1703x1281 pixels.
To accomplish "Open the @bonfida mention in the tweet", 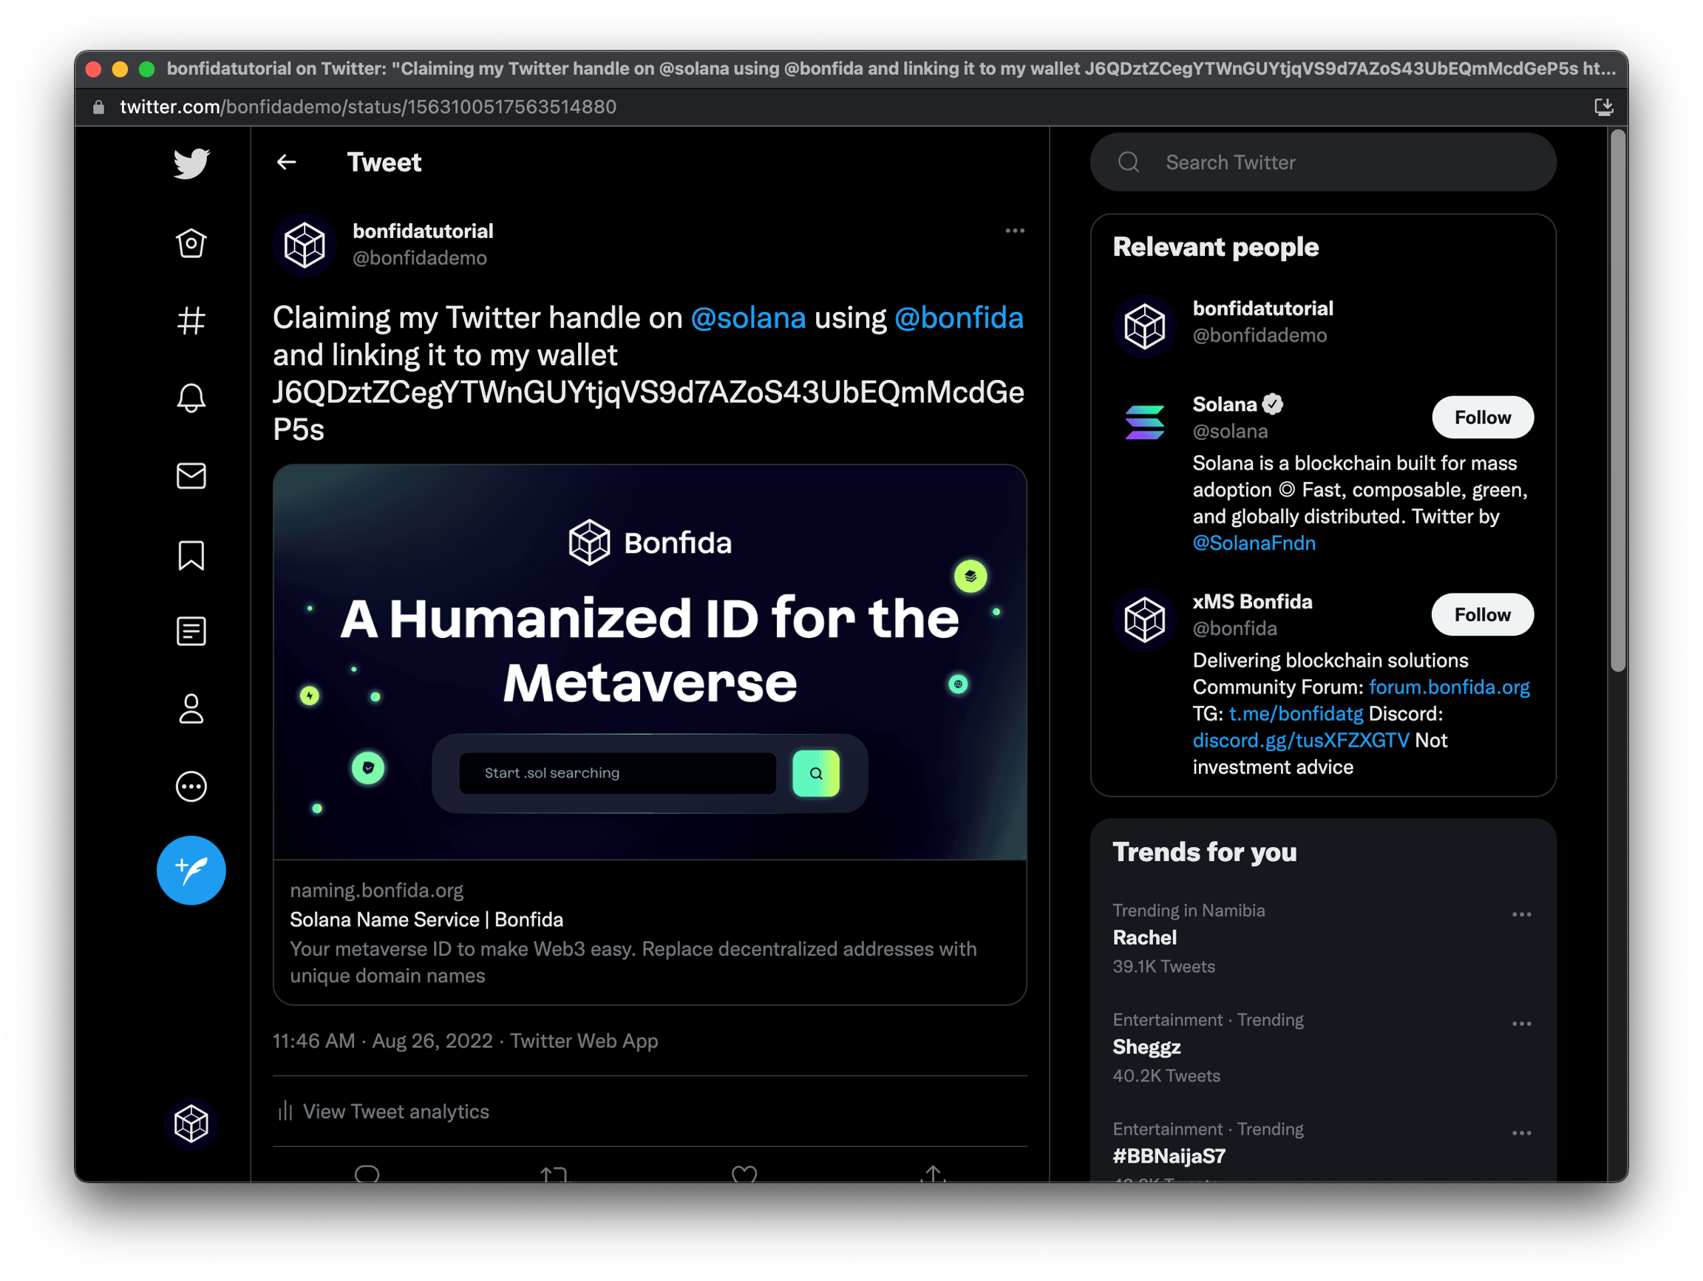I will 958,318.
